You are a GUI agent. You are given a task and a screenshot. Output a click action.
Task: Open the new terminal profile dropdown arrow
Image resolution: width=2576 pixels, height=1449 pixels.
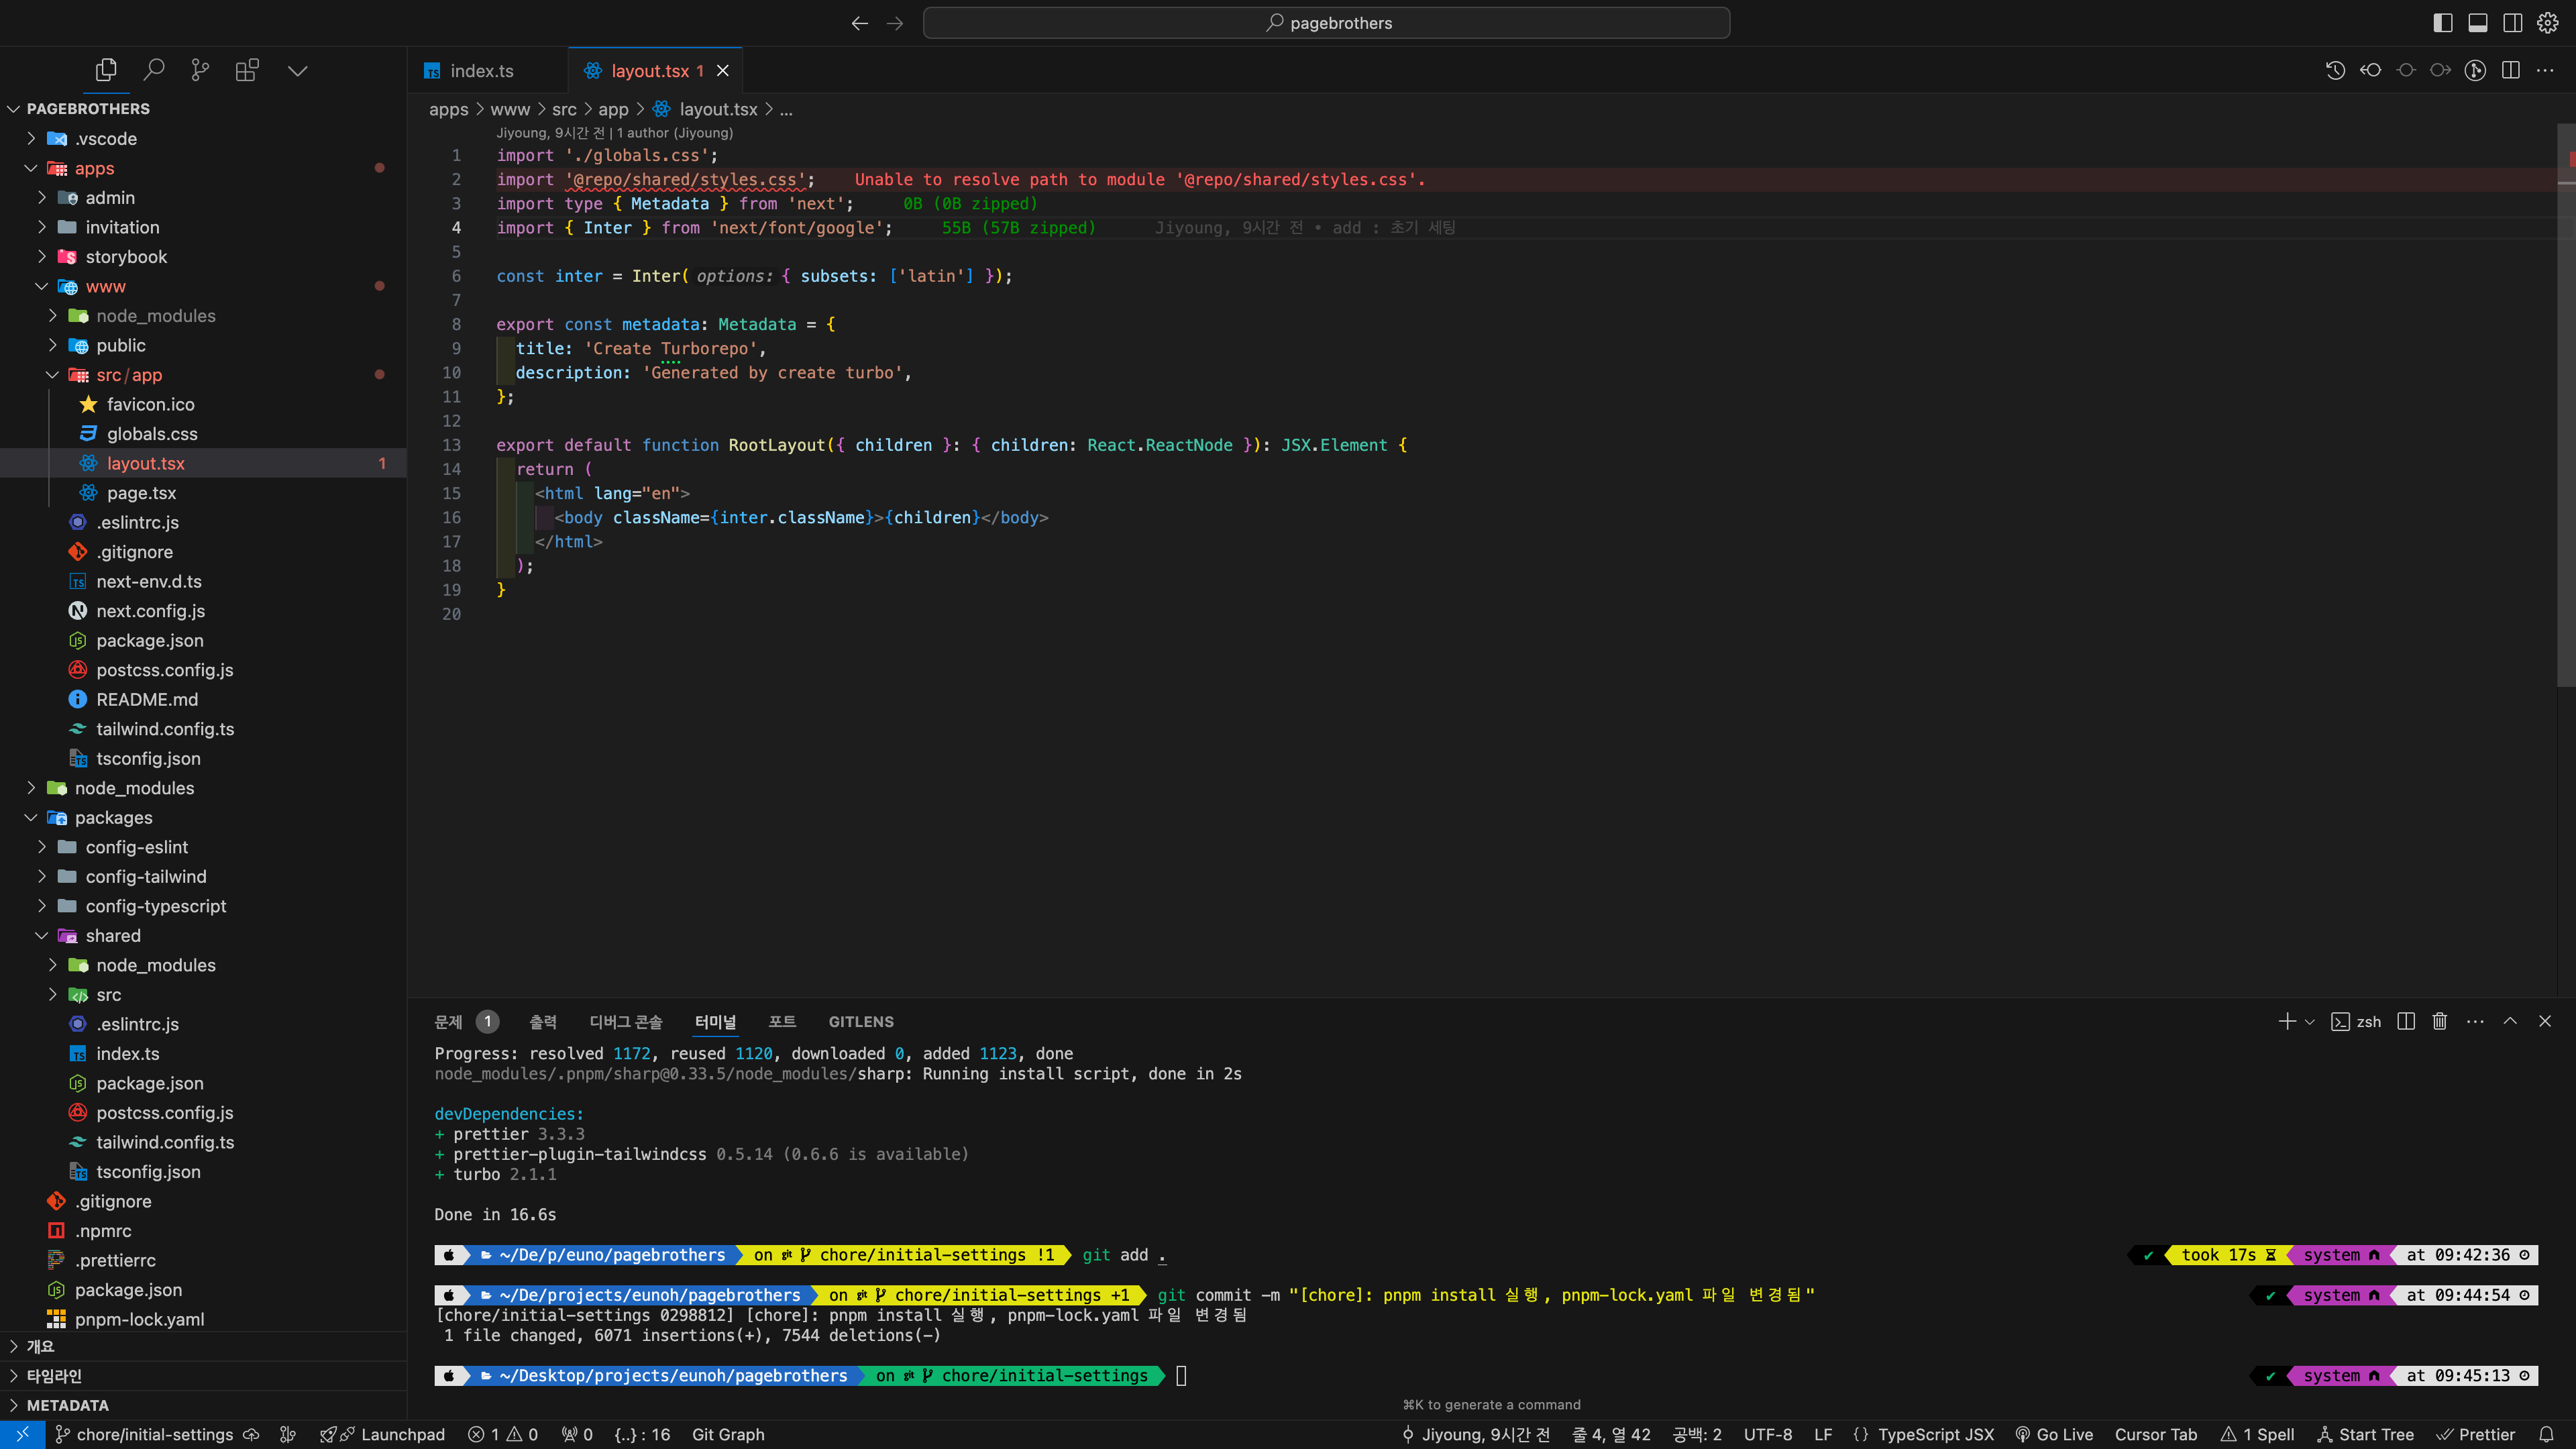(x=2309, y=1022)
